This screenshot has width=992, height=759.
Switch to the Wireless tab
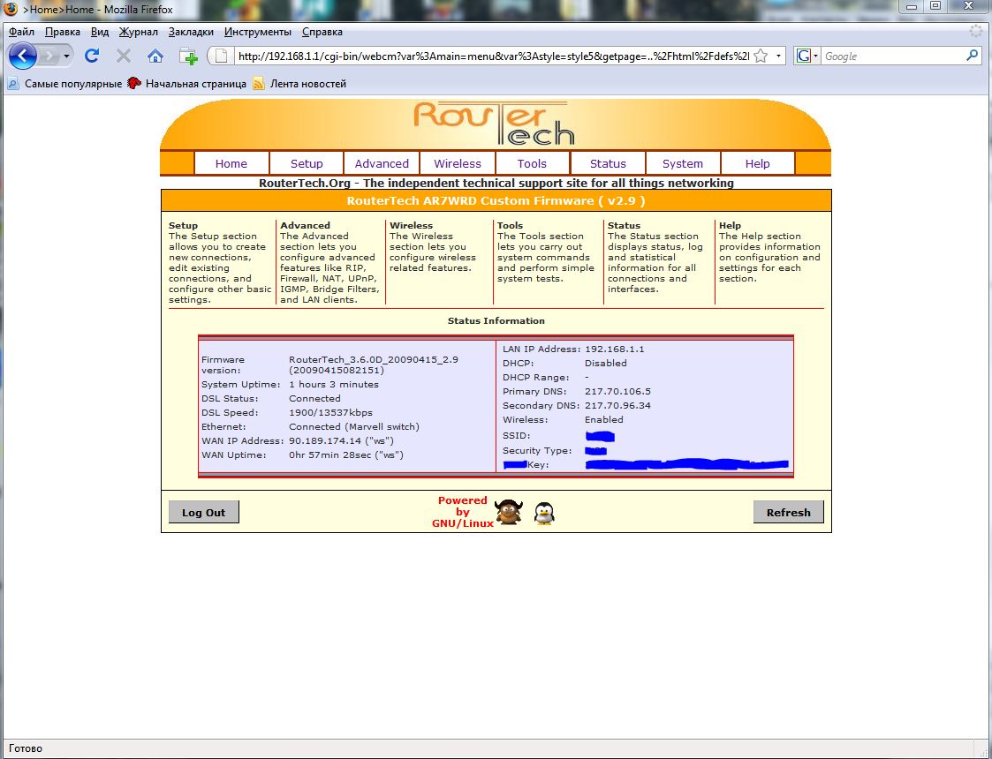[458, 163]
